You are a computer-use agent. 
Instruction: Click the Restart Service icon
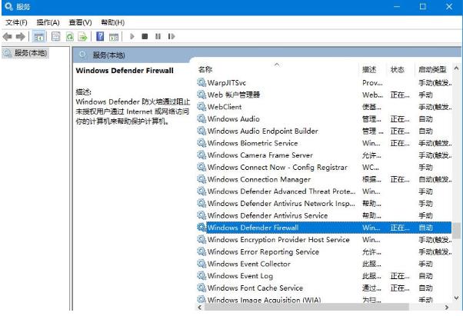(x=172, y=37)
